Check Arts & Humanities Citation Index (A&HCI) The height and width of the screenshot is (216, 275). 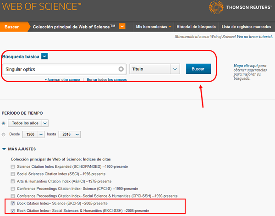click(13, 181)
